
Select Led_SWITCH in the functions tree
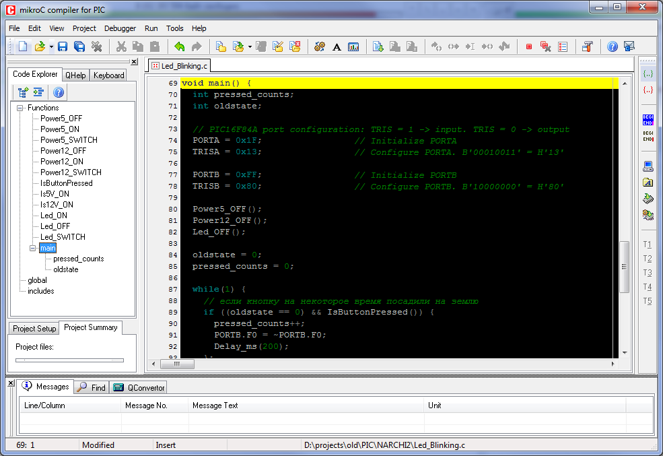point(63,237)
